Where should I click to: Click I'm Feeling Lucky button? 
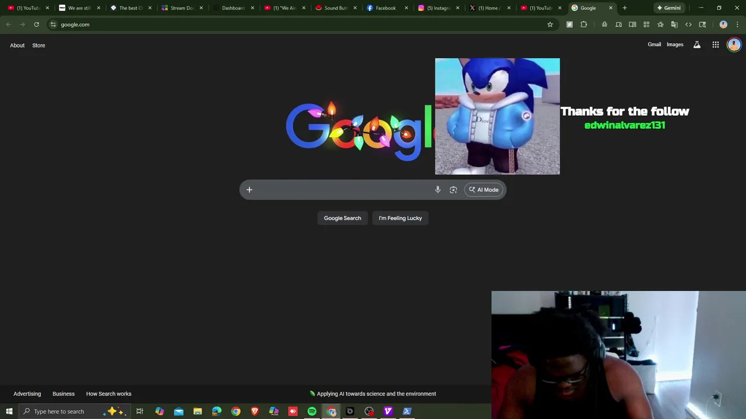400,218
